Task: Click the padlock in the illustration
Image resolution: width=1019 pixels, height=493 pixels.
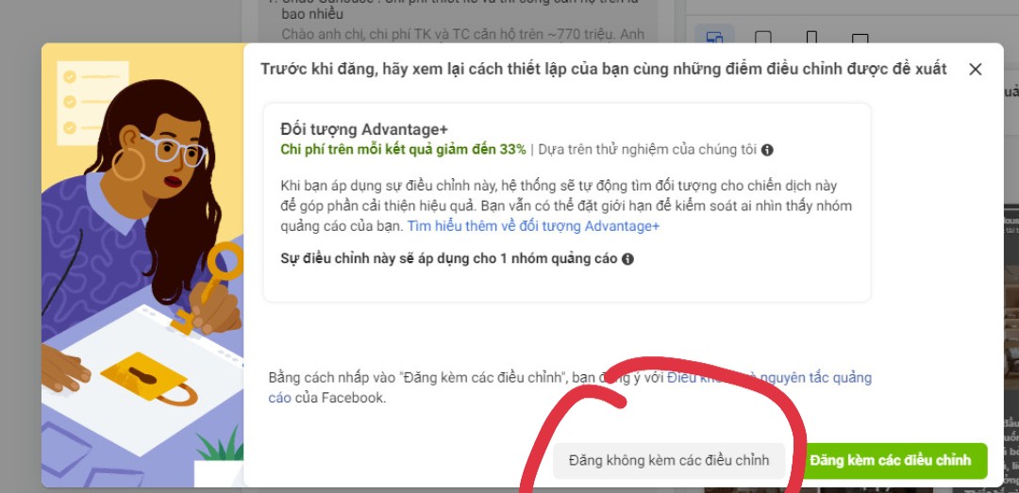Action: [149, 379]
